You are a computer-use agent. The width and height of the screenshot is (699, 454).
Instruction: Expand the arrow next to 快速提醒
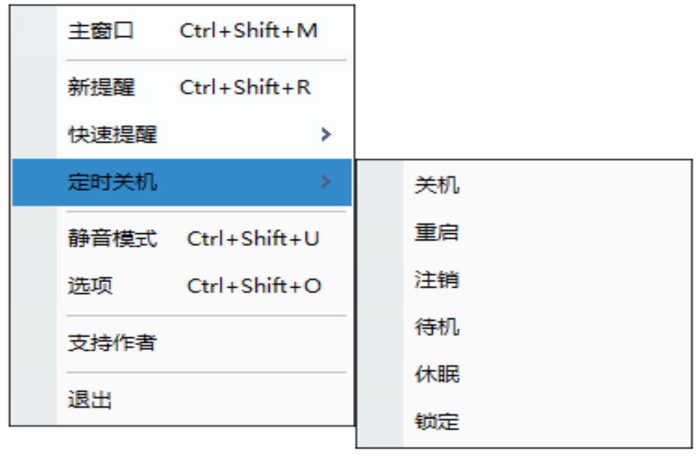pos(325,134)
